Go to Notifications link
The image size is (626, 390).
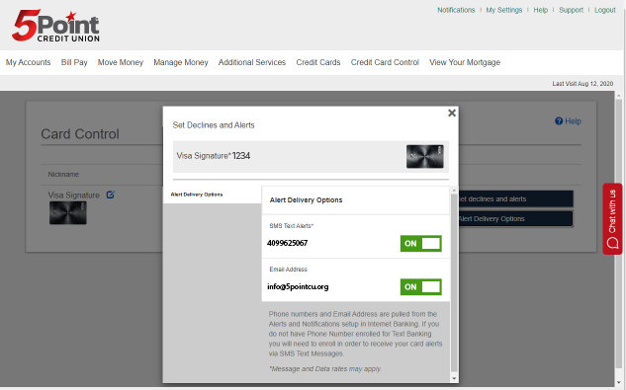pyautogui.click(x=456, y=10)
